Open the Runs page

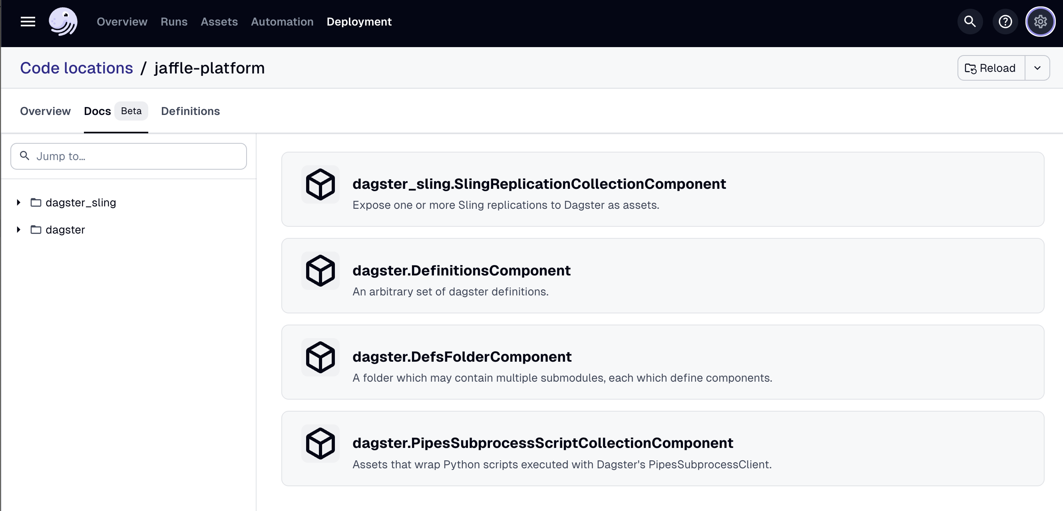[x=174, y=22]
